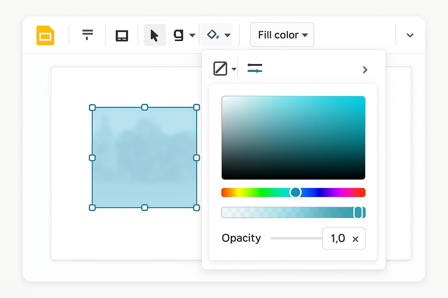Screen dimensions: 448x298
Task: Open the paint bucket dropdown arrow
Action: [x=228, y=36]
